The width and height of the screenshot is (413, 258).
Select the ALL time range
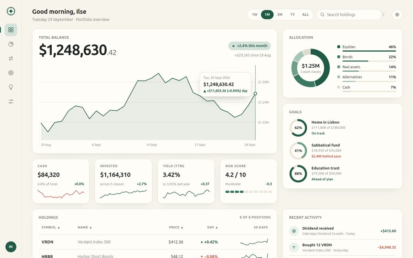pyautogui.click(x=306, y=14)
